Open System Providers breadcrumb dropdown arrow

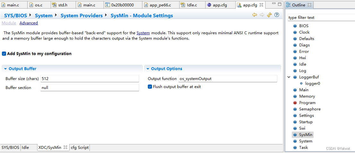(106, 15)
